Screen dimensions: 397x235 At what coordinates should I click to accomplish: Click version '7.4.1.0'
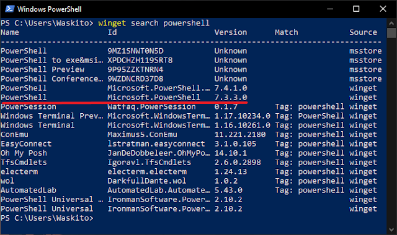pyautogui.click(x=231, y=88)
